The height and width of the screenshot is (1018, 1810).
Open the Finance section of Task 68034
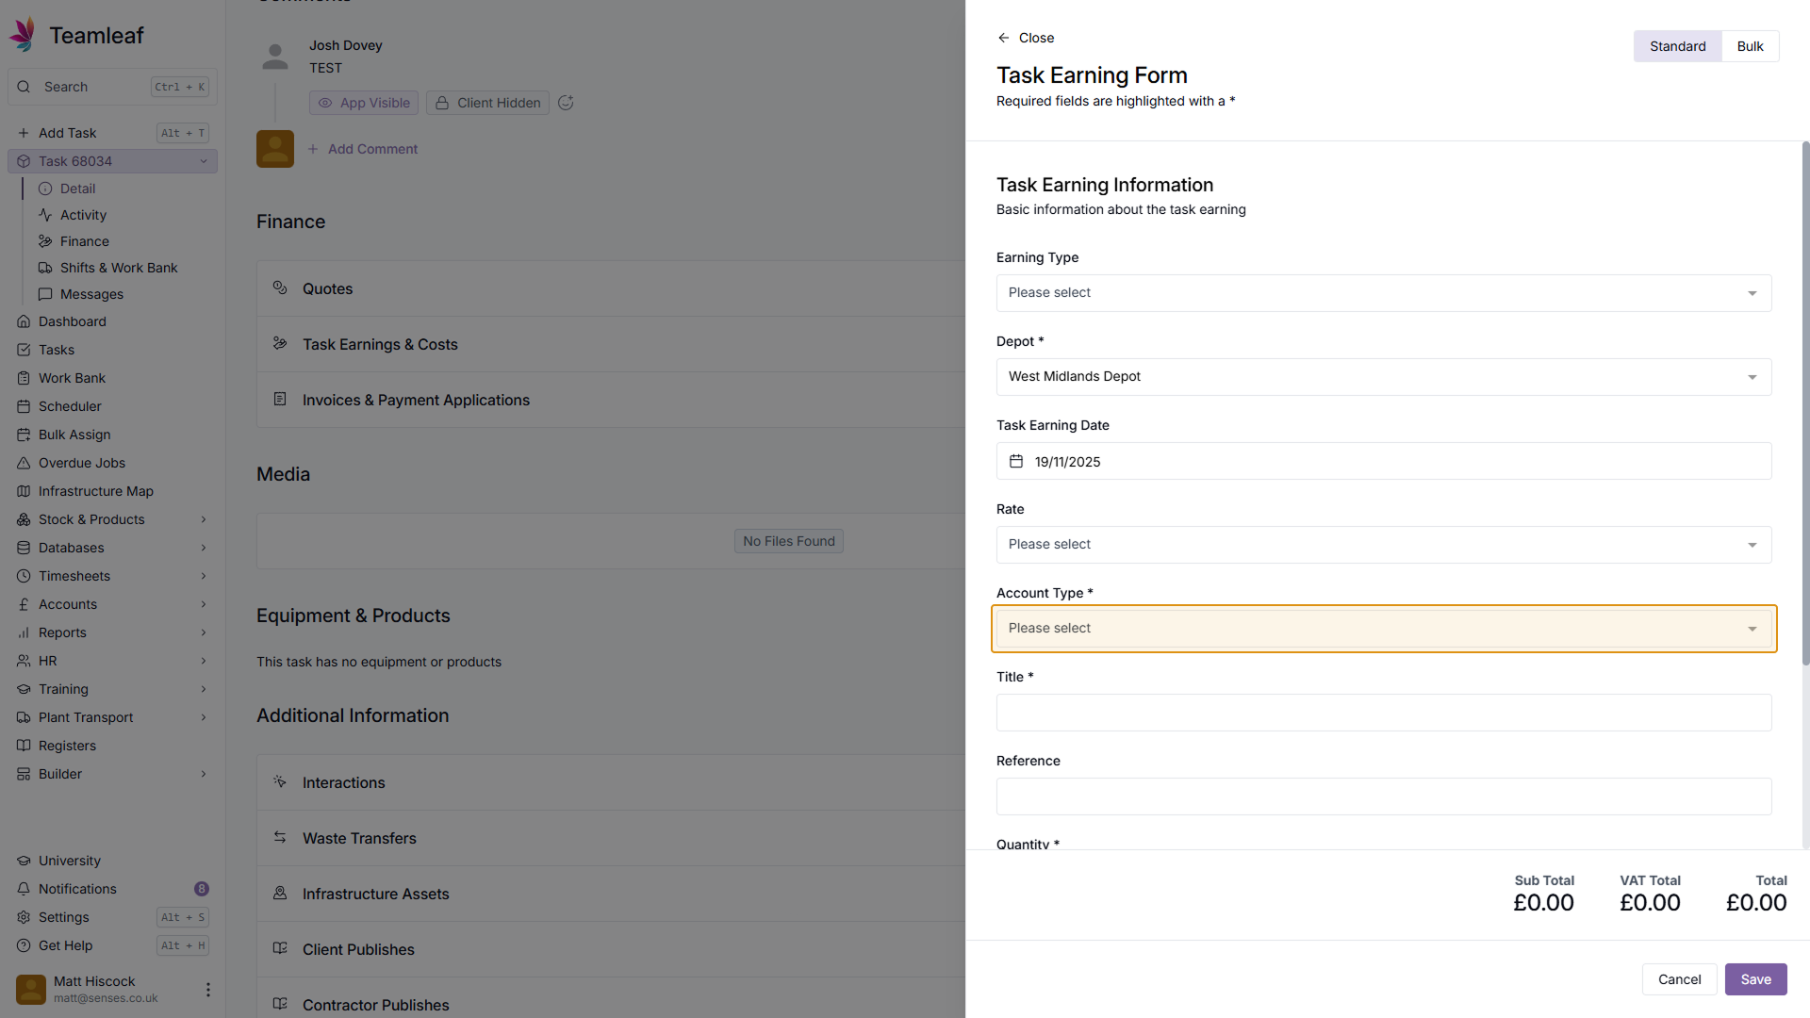[x=84, y=241]
